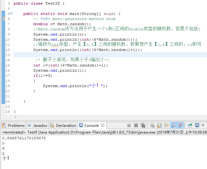The height and width of the screenshot is (169, 207).
Task: Click "System.out.println(a);" on line 9
Action: pyautogui.click(x=60, y=34)
